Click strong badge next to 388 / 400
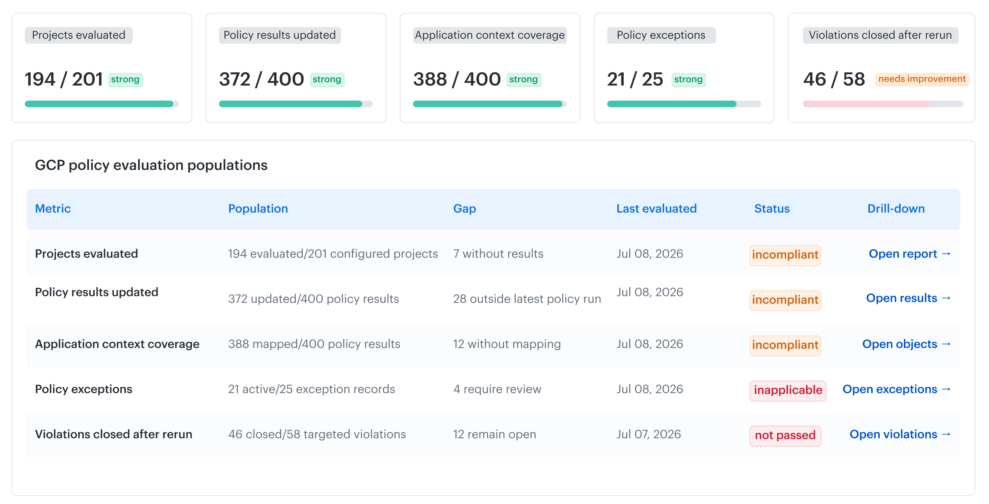 [x=524, y=80]
